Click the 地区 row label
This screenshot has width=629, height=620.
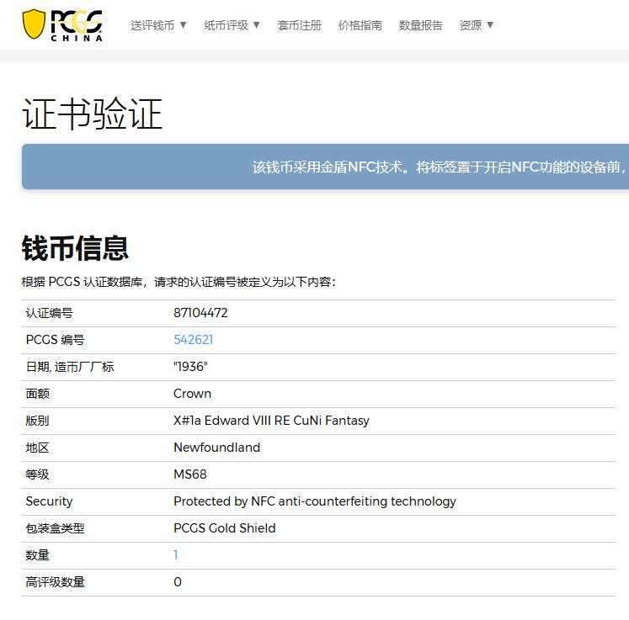37,448
